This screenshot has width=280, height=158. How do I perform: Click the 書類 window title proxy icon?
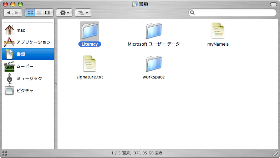click(x=134, y=4)
